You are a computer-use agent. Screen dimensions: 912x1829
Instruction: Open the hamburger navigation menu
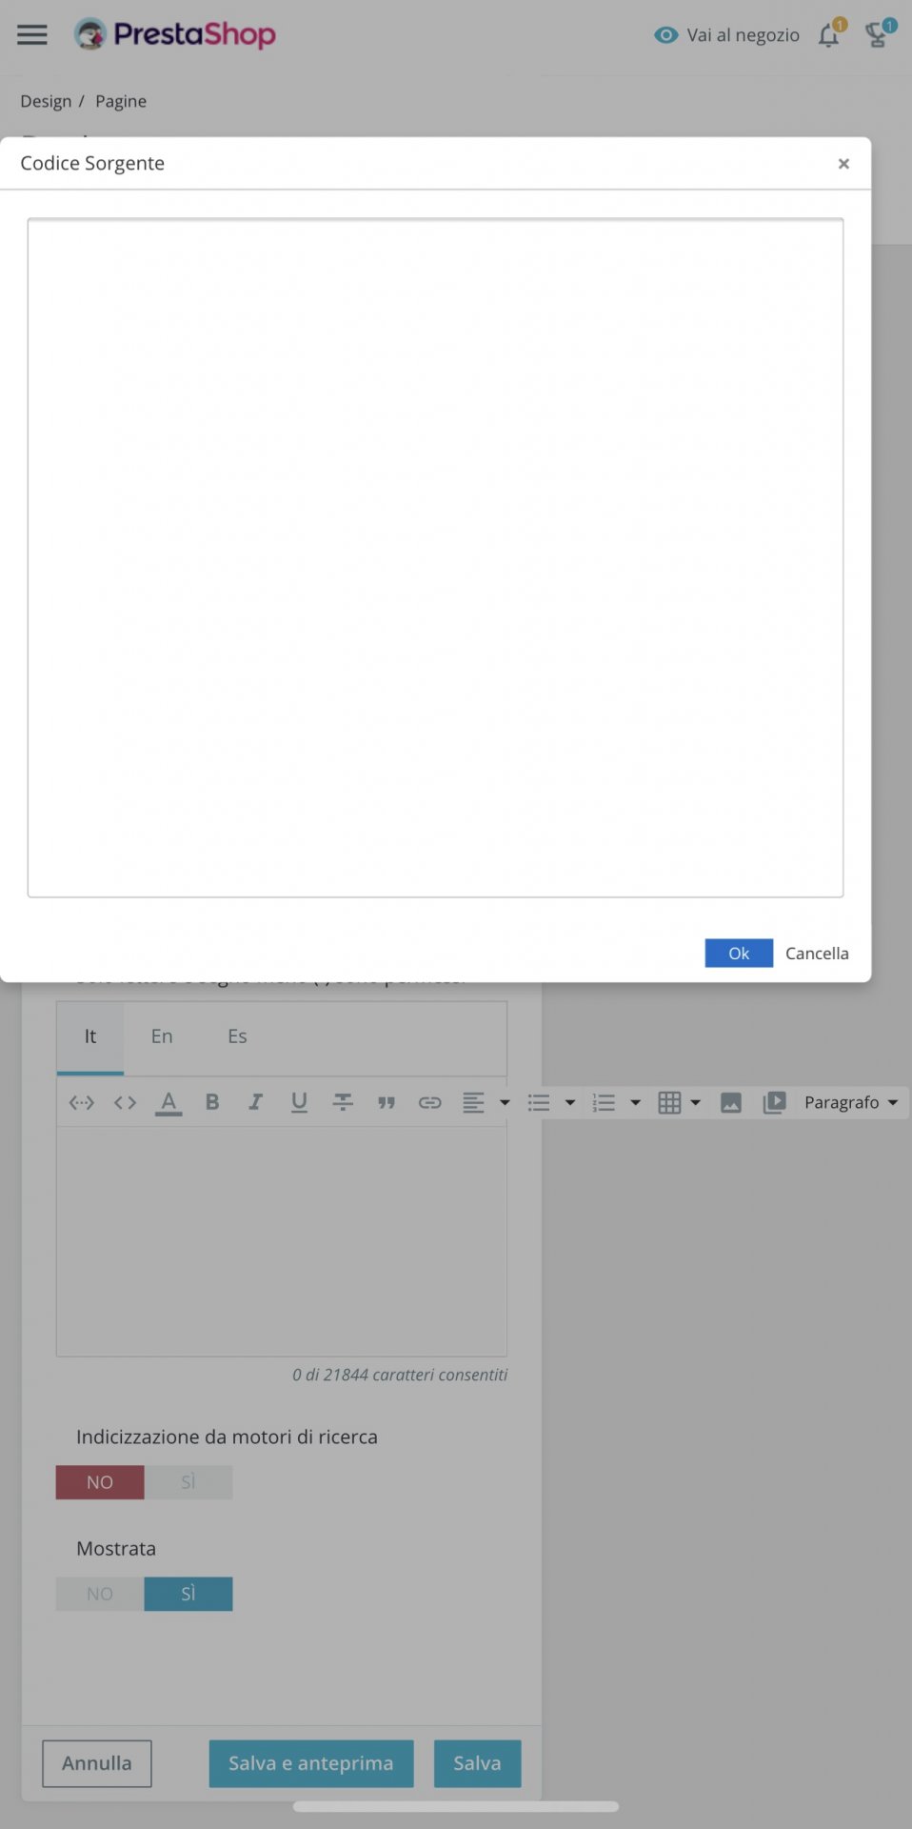coord(32,35)
